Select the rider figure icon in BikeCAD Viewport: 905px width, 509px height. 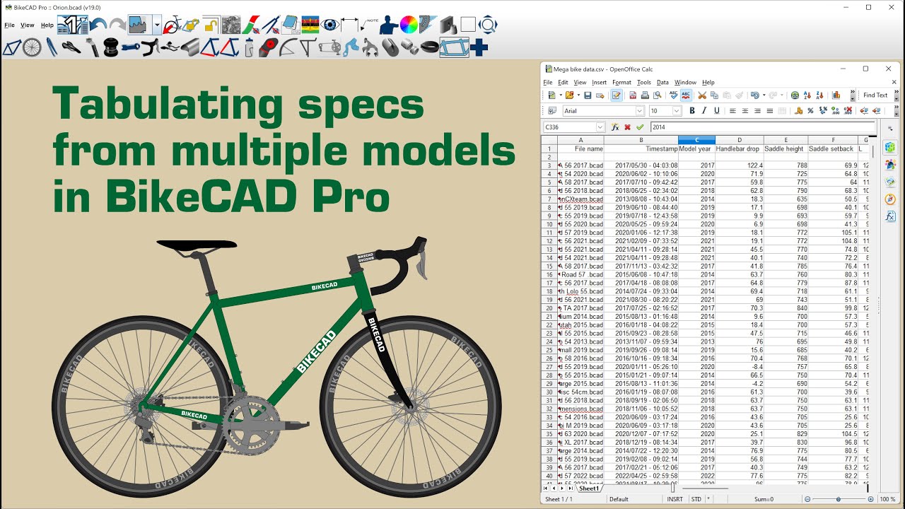(x=389, y=25)
